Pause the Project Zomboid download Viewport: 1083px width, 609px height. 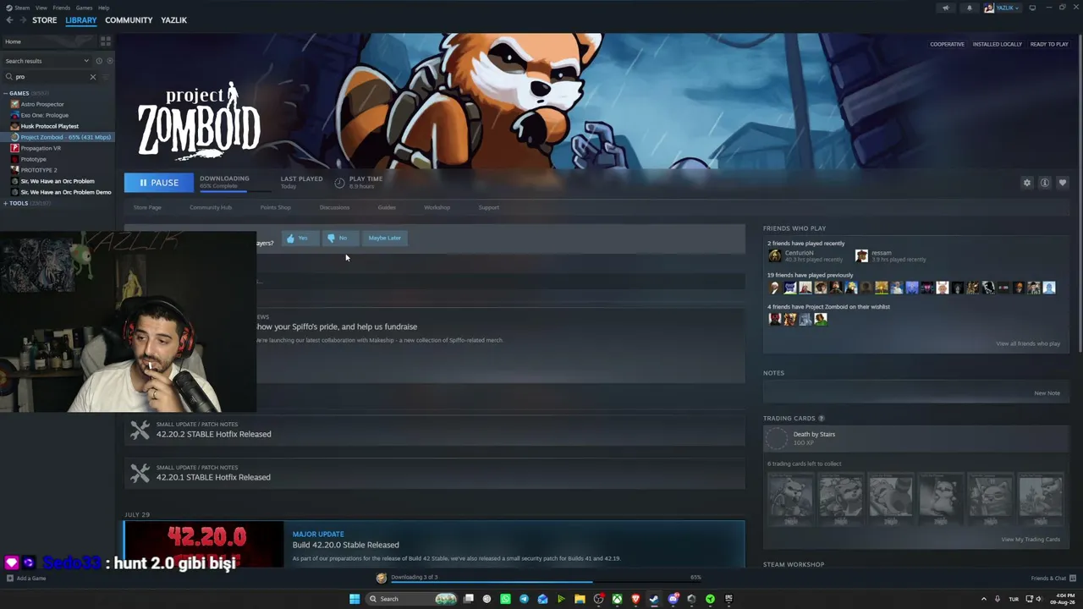(159, 183)
